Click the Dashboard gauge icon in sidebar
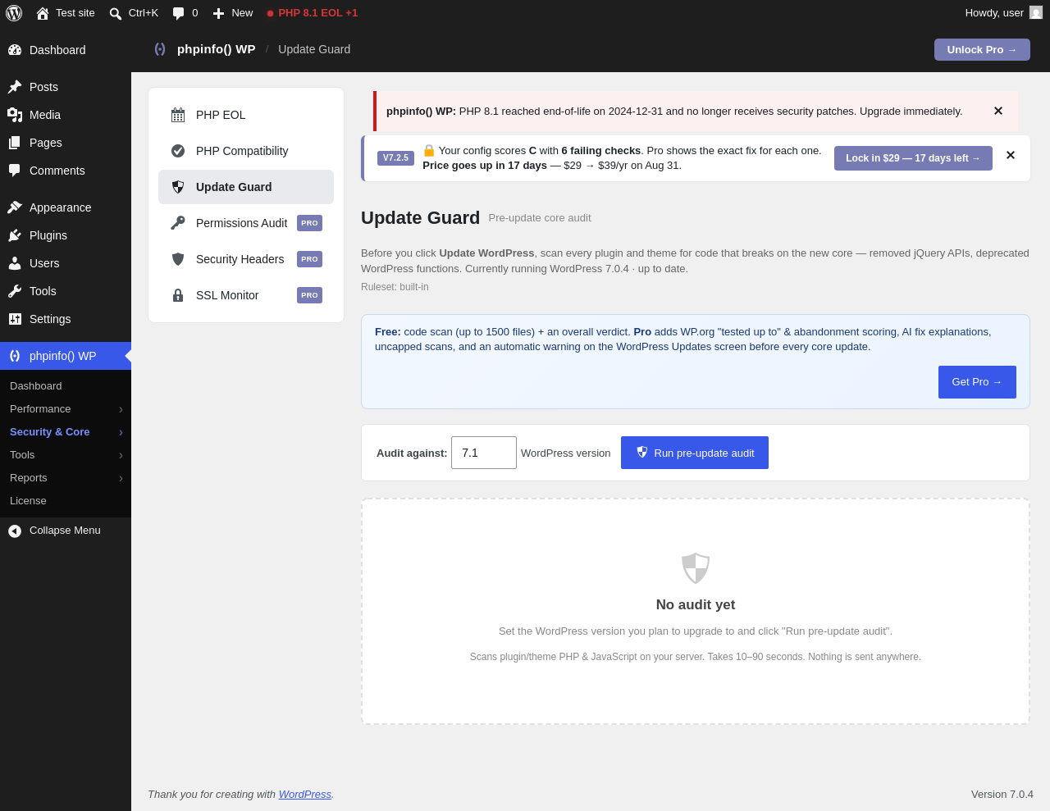 [x=15, y=50]
